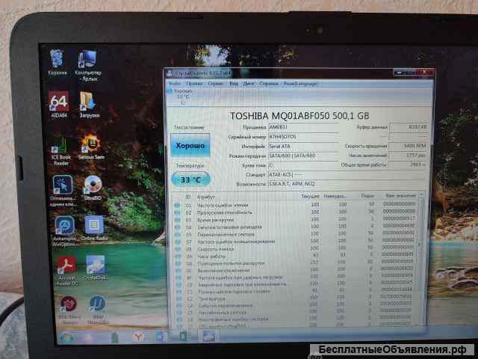The height and width of the screenshot is (359, 478).
Task: Click the Raw-значения column header
Action: pyautogui.click(x=400, y=196)
